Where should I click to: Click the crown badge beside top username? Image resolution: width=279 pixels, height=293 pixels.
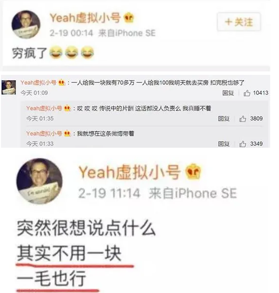[129, 18]
